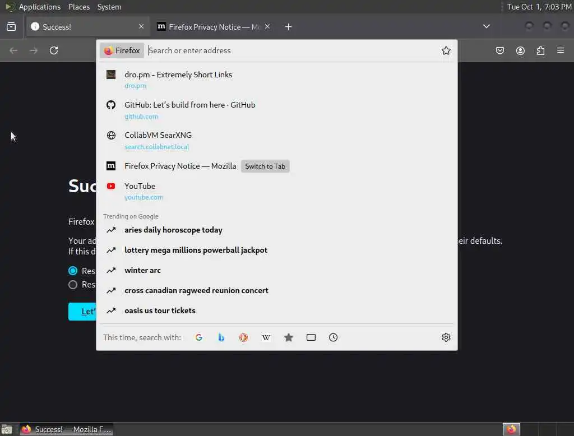Search trending oasis us tour tickets
This screenshot has height=436, width=574.
pos(277,310)
